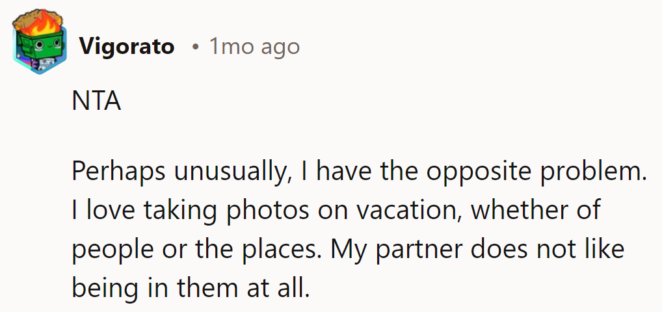
Task: Click the "NTA" verdict text
Action: 96,103
